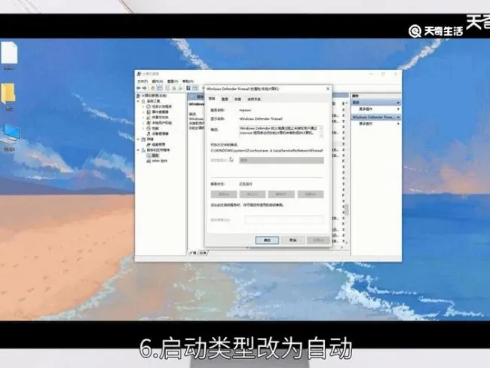Select Event Viewer (事件查看器) tree node
490x368 pixels.
(158, 112)
